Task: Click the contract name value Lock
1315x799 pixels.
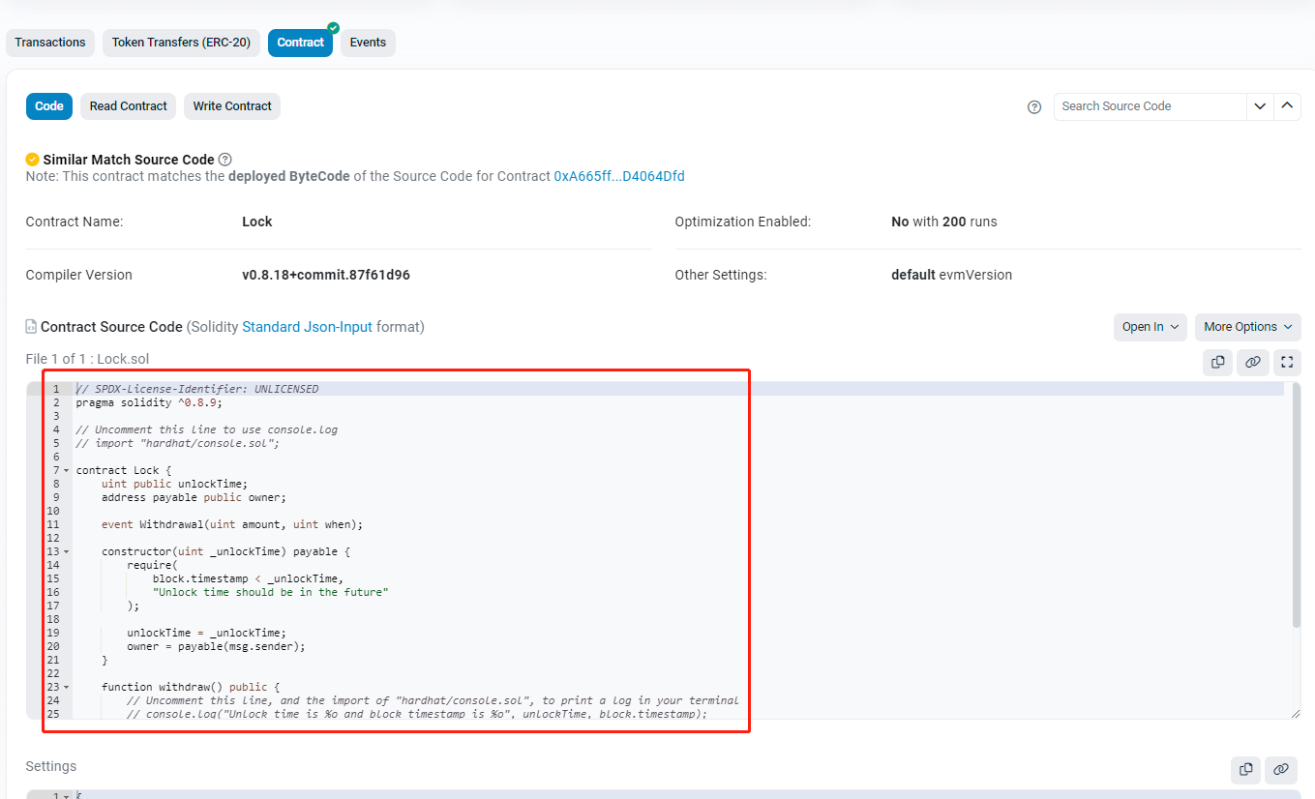Action: 257,222
